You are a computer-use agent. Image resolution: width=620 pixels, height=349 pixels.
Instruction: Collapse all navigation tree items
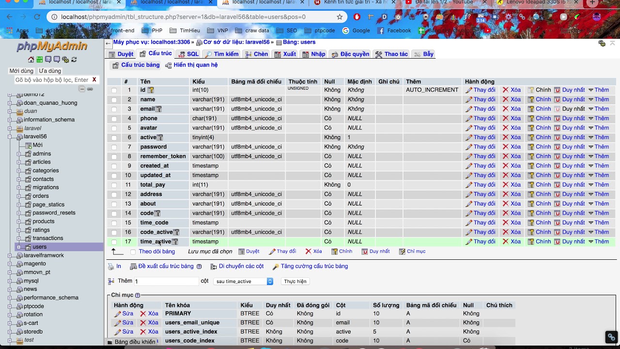(82, 89)
